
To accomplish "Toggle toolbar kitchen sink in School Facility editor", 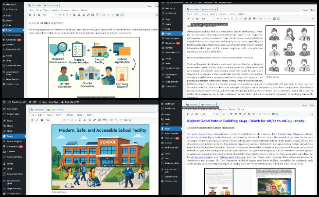I will [x=126, y=120].
